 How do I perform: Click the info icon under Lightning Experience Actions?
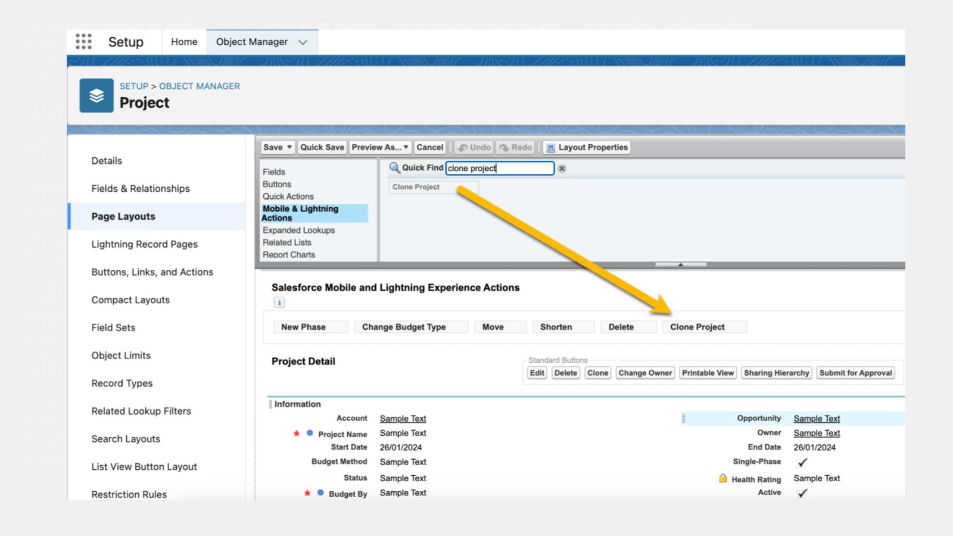click(x=279, y=303)
